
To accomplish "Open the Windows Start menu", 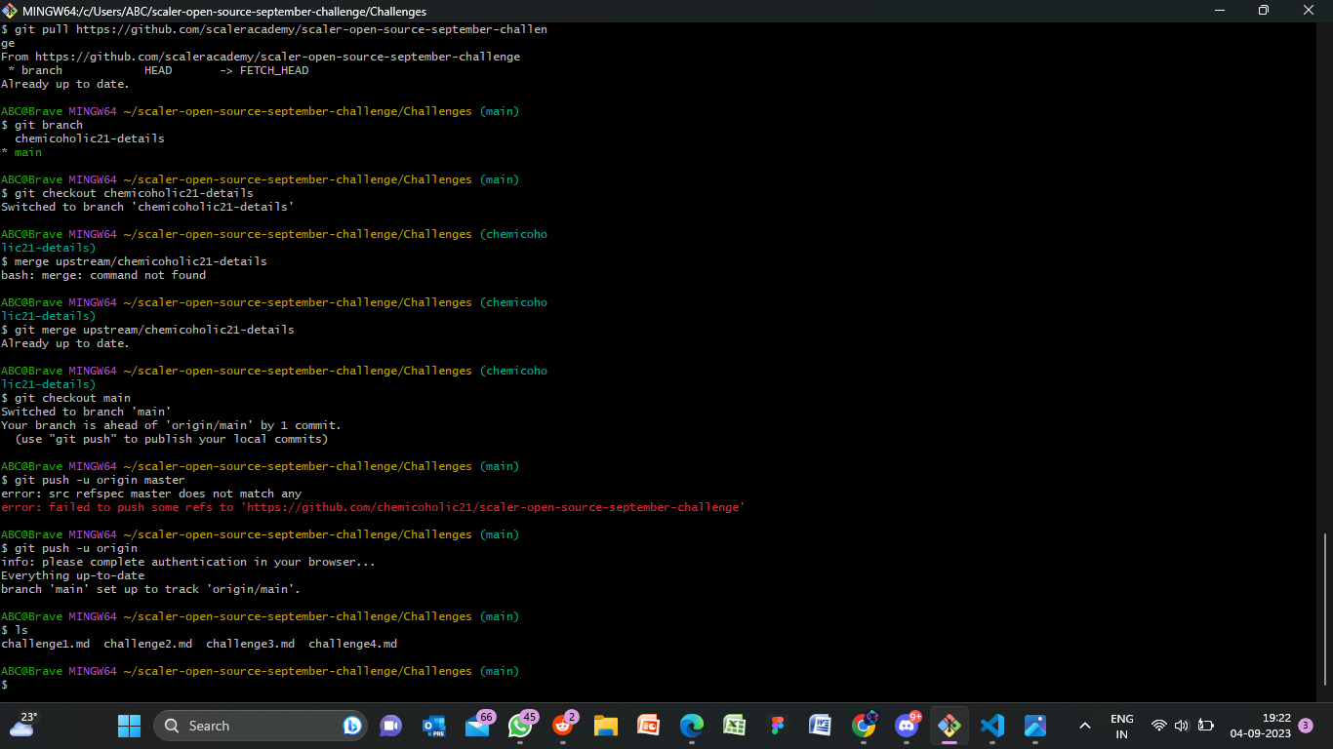I will point(129,726).
